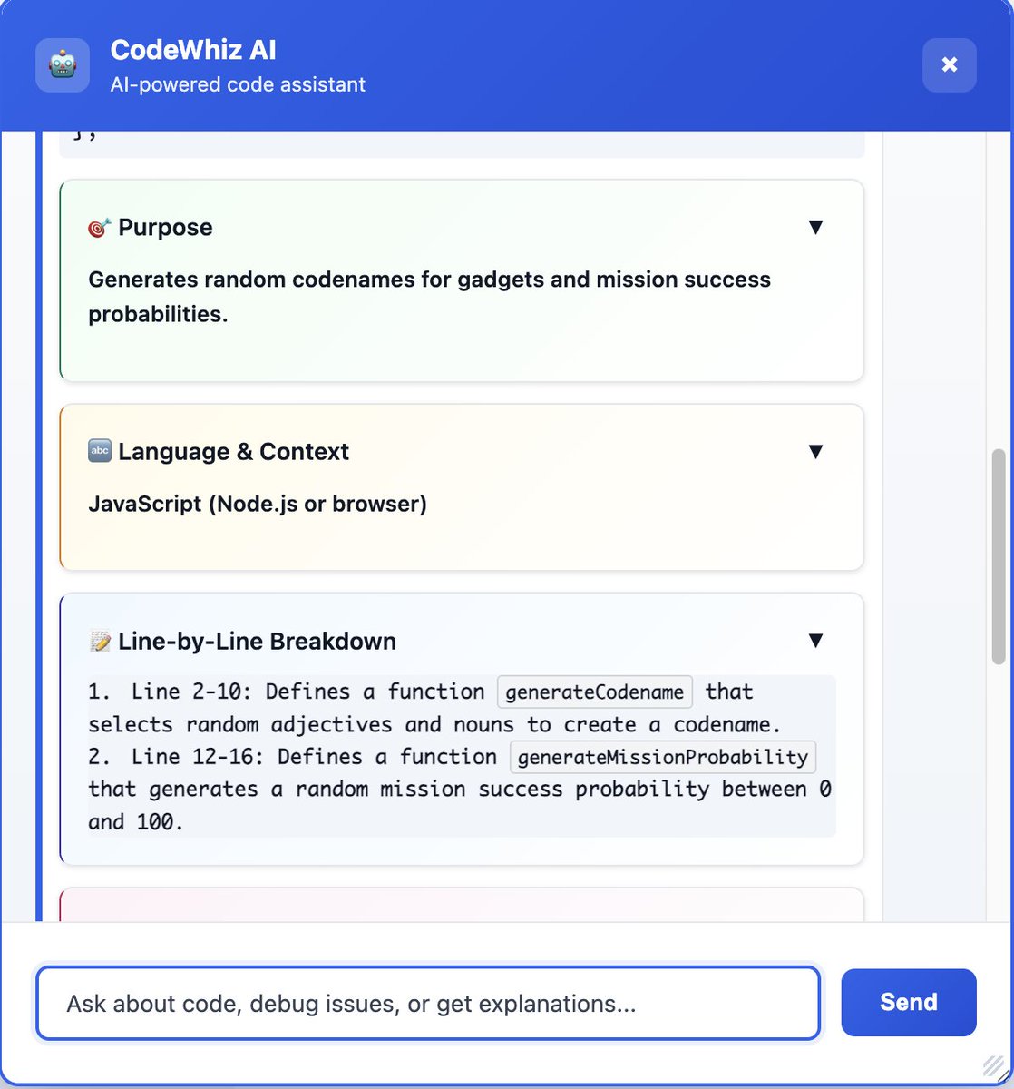Click the abc icon beside Language & Context
1014x1089 pixels.
tap(100, 451)
